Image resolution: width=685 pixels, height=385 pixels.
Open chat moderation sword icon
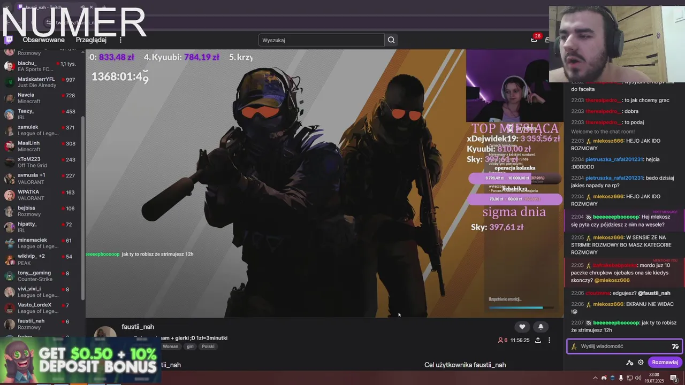(629, 363)
